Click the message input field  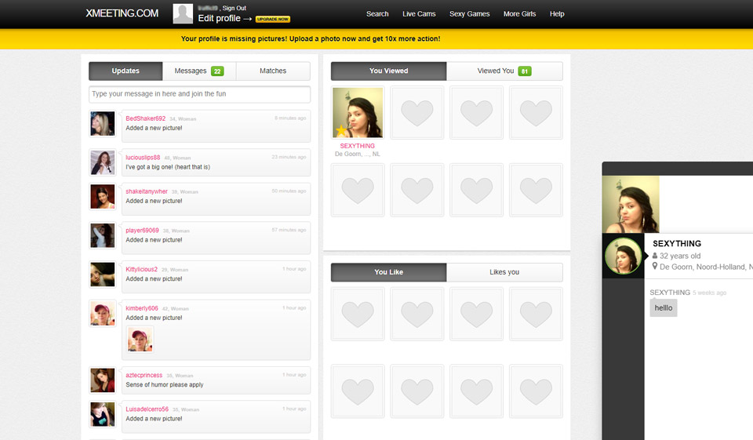point(199,94)
